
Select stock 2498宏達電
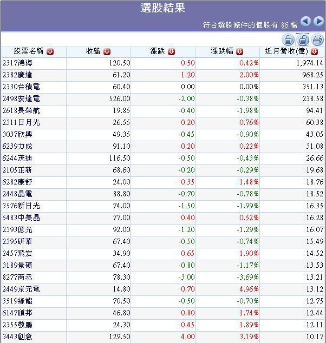point(21,99)
